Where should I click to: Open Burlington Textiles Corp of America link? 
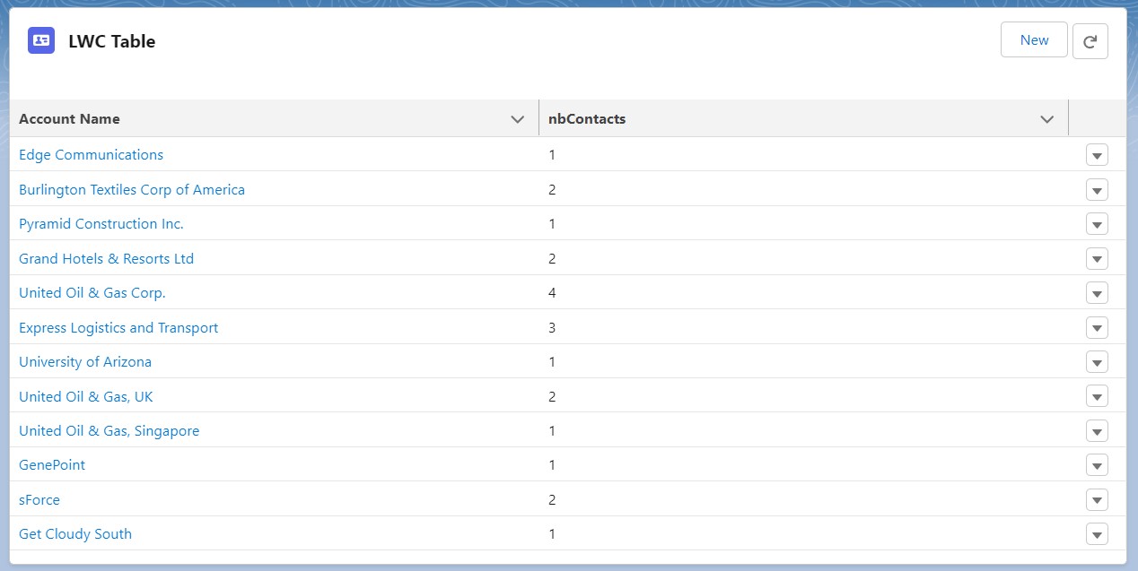tap(132, 190)
